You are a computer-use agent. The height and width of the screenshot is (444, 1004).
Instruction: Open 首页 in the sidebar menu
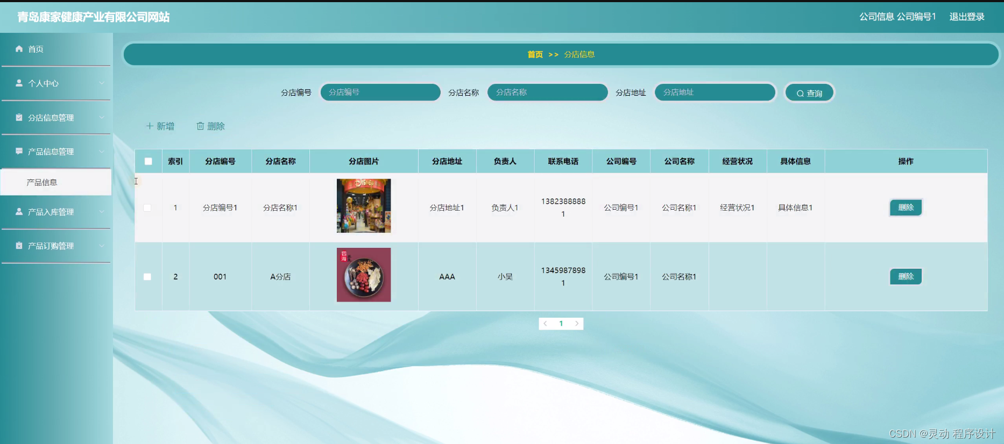56,49
